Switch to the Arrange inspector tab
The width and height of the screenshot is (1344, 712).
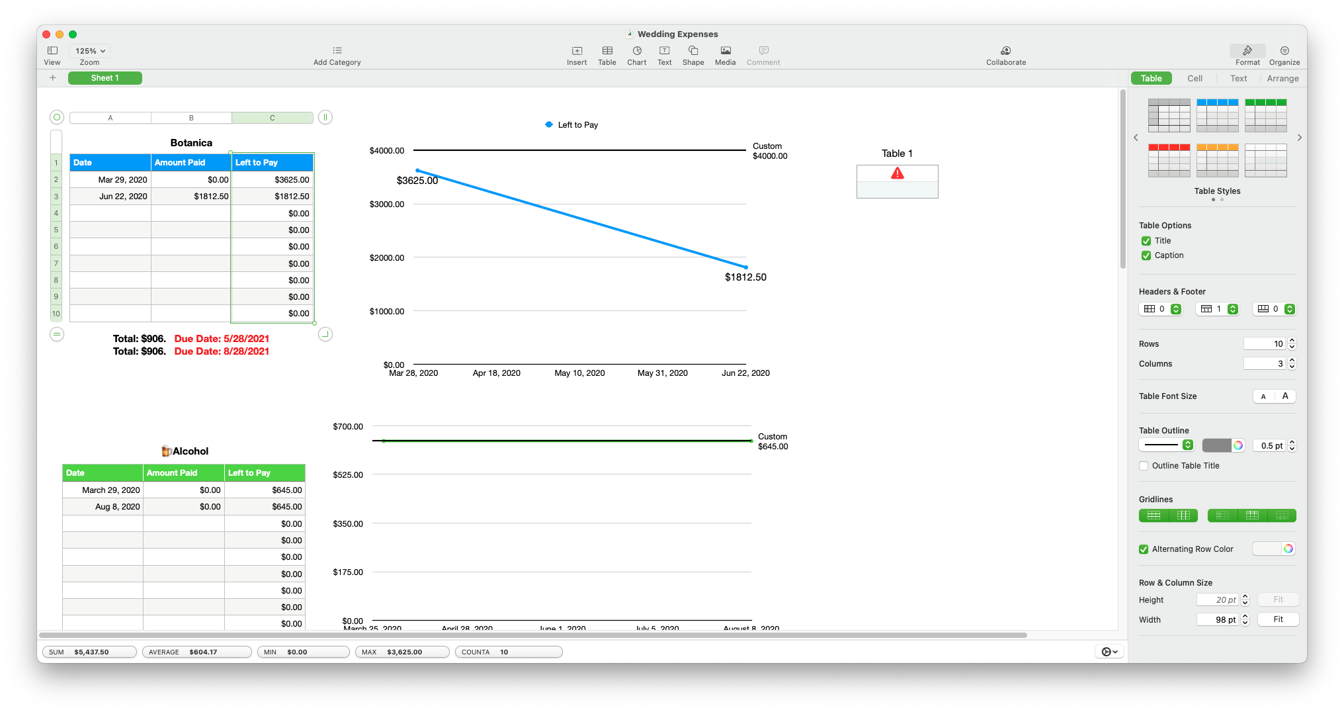(x=1282, y=78)
